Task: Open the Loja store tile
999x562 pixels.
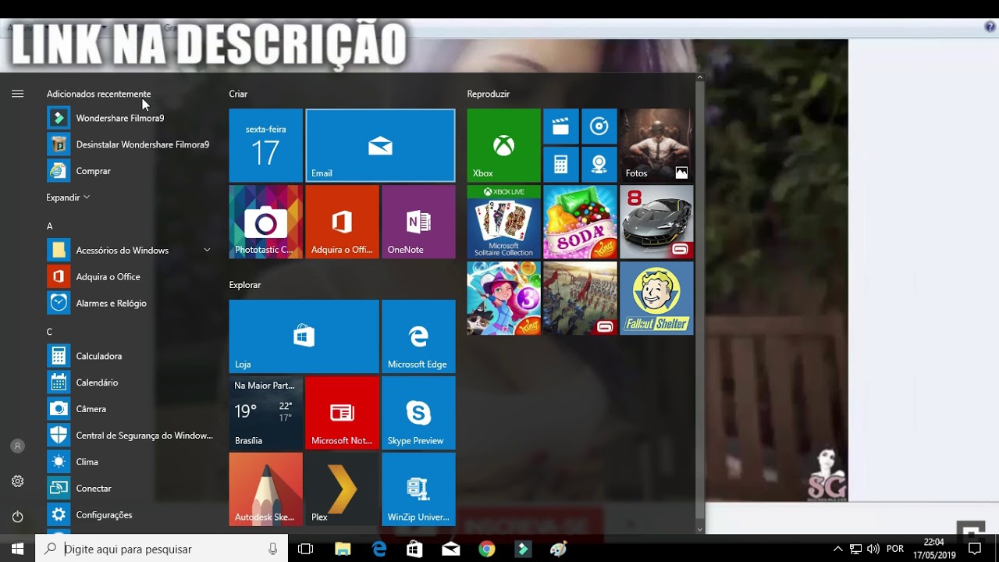Action: [304, 336]
